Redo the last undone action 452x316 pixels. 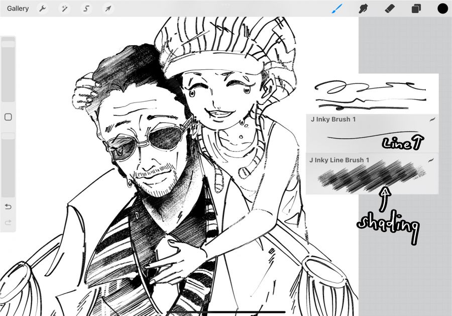click(8, 223)
